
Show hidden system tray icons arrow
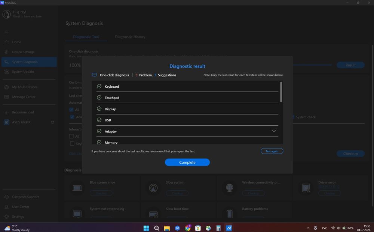[x=308, y=228]
